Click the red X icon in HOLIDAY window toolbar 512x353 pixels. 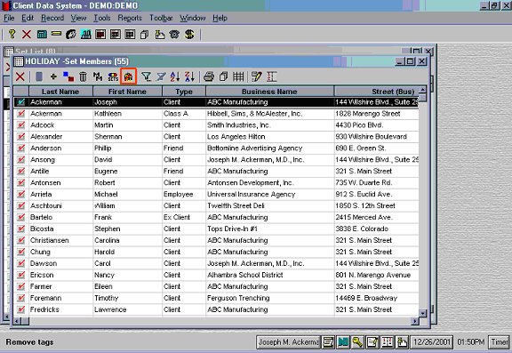(20, 76)
